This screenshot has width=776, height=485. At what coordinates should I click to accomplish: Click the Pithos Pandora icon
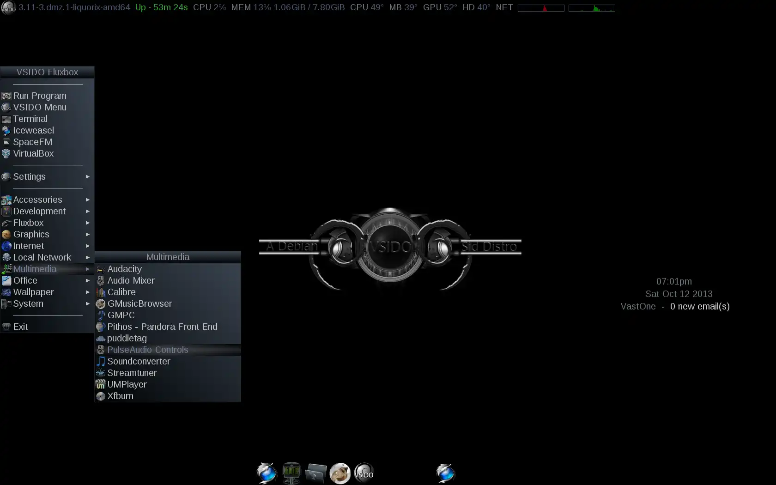click(101, 327)
